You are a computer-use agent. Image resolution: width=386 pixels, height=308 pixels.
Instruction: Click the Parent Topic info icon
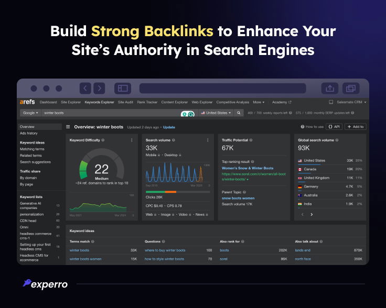coord(244,192)
